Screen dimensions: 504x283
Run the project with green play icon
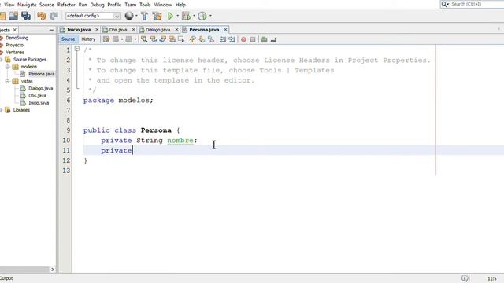(x=170, y=16)
